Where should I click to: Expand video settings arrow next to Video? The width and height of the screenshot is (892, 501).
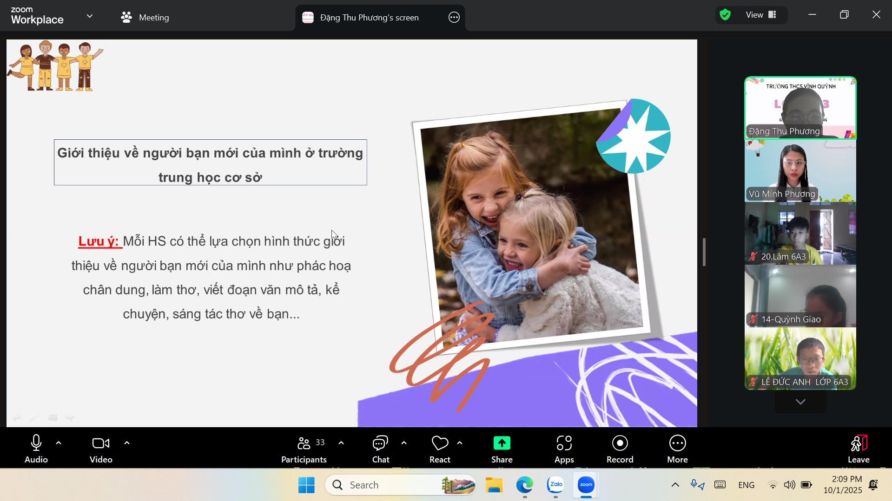(x=127, y=443)
